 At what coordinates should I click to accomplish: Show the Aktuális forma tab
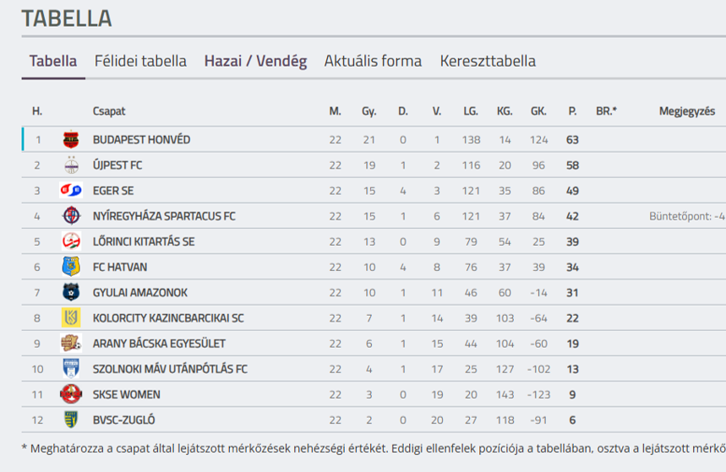pyautogui.click(x=373, y=61)
